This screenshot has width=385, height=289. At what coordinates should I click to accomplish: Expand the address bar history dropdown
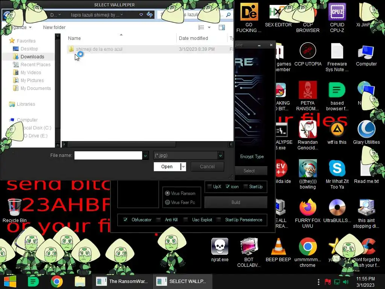(x=141, y=15)
